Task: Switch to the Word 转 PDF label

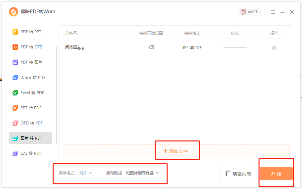Action: click(33, 78)
